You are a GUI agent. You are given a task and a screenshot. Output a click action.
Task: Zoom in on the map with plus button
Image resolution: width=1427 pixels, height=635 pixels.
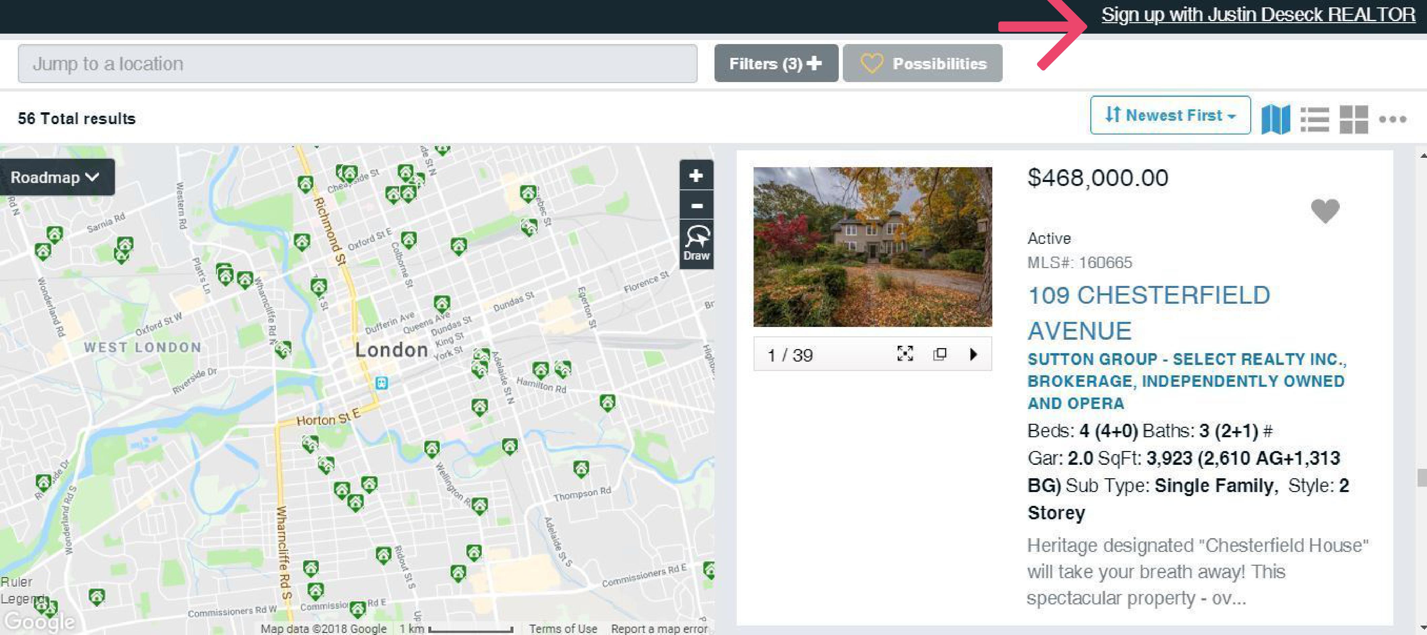[696, 176]
